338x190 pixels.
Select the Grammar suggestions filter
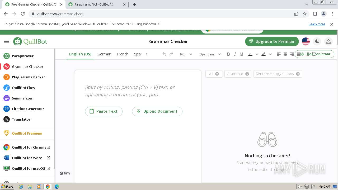[238, 74]
